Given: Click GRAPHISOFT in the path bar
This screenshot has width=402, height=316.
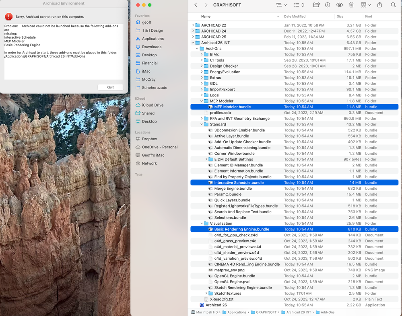Looking at the screenshot, I should pyautogui.click(x=264, y=312).
